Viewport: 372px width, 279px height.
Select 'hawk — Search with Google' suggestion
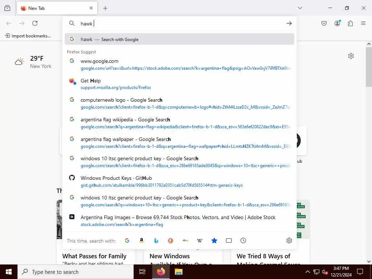[179, 39]
